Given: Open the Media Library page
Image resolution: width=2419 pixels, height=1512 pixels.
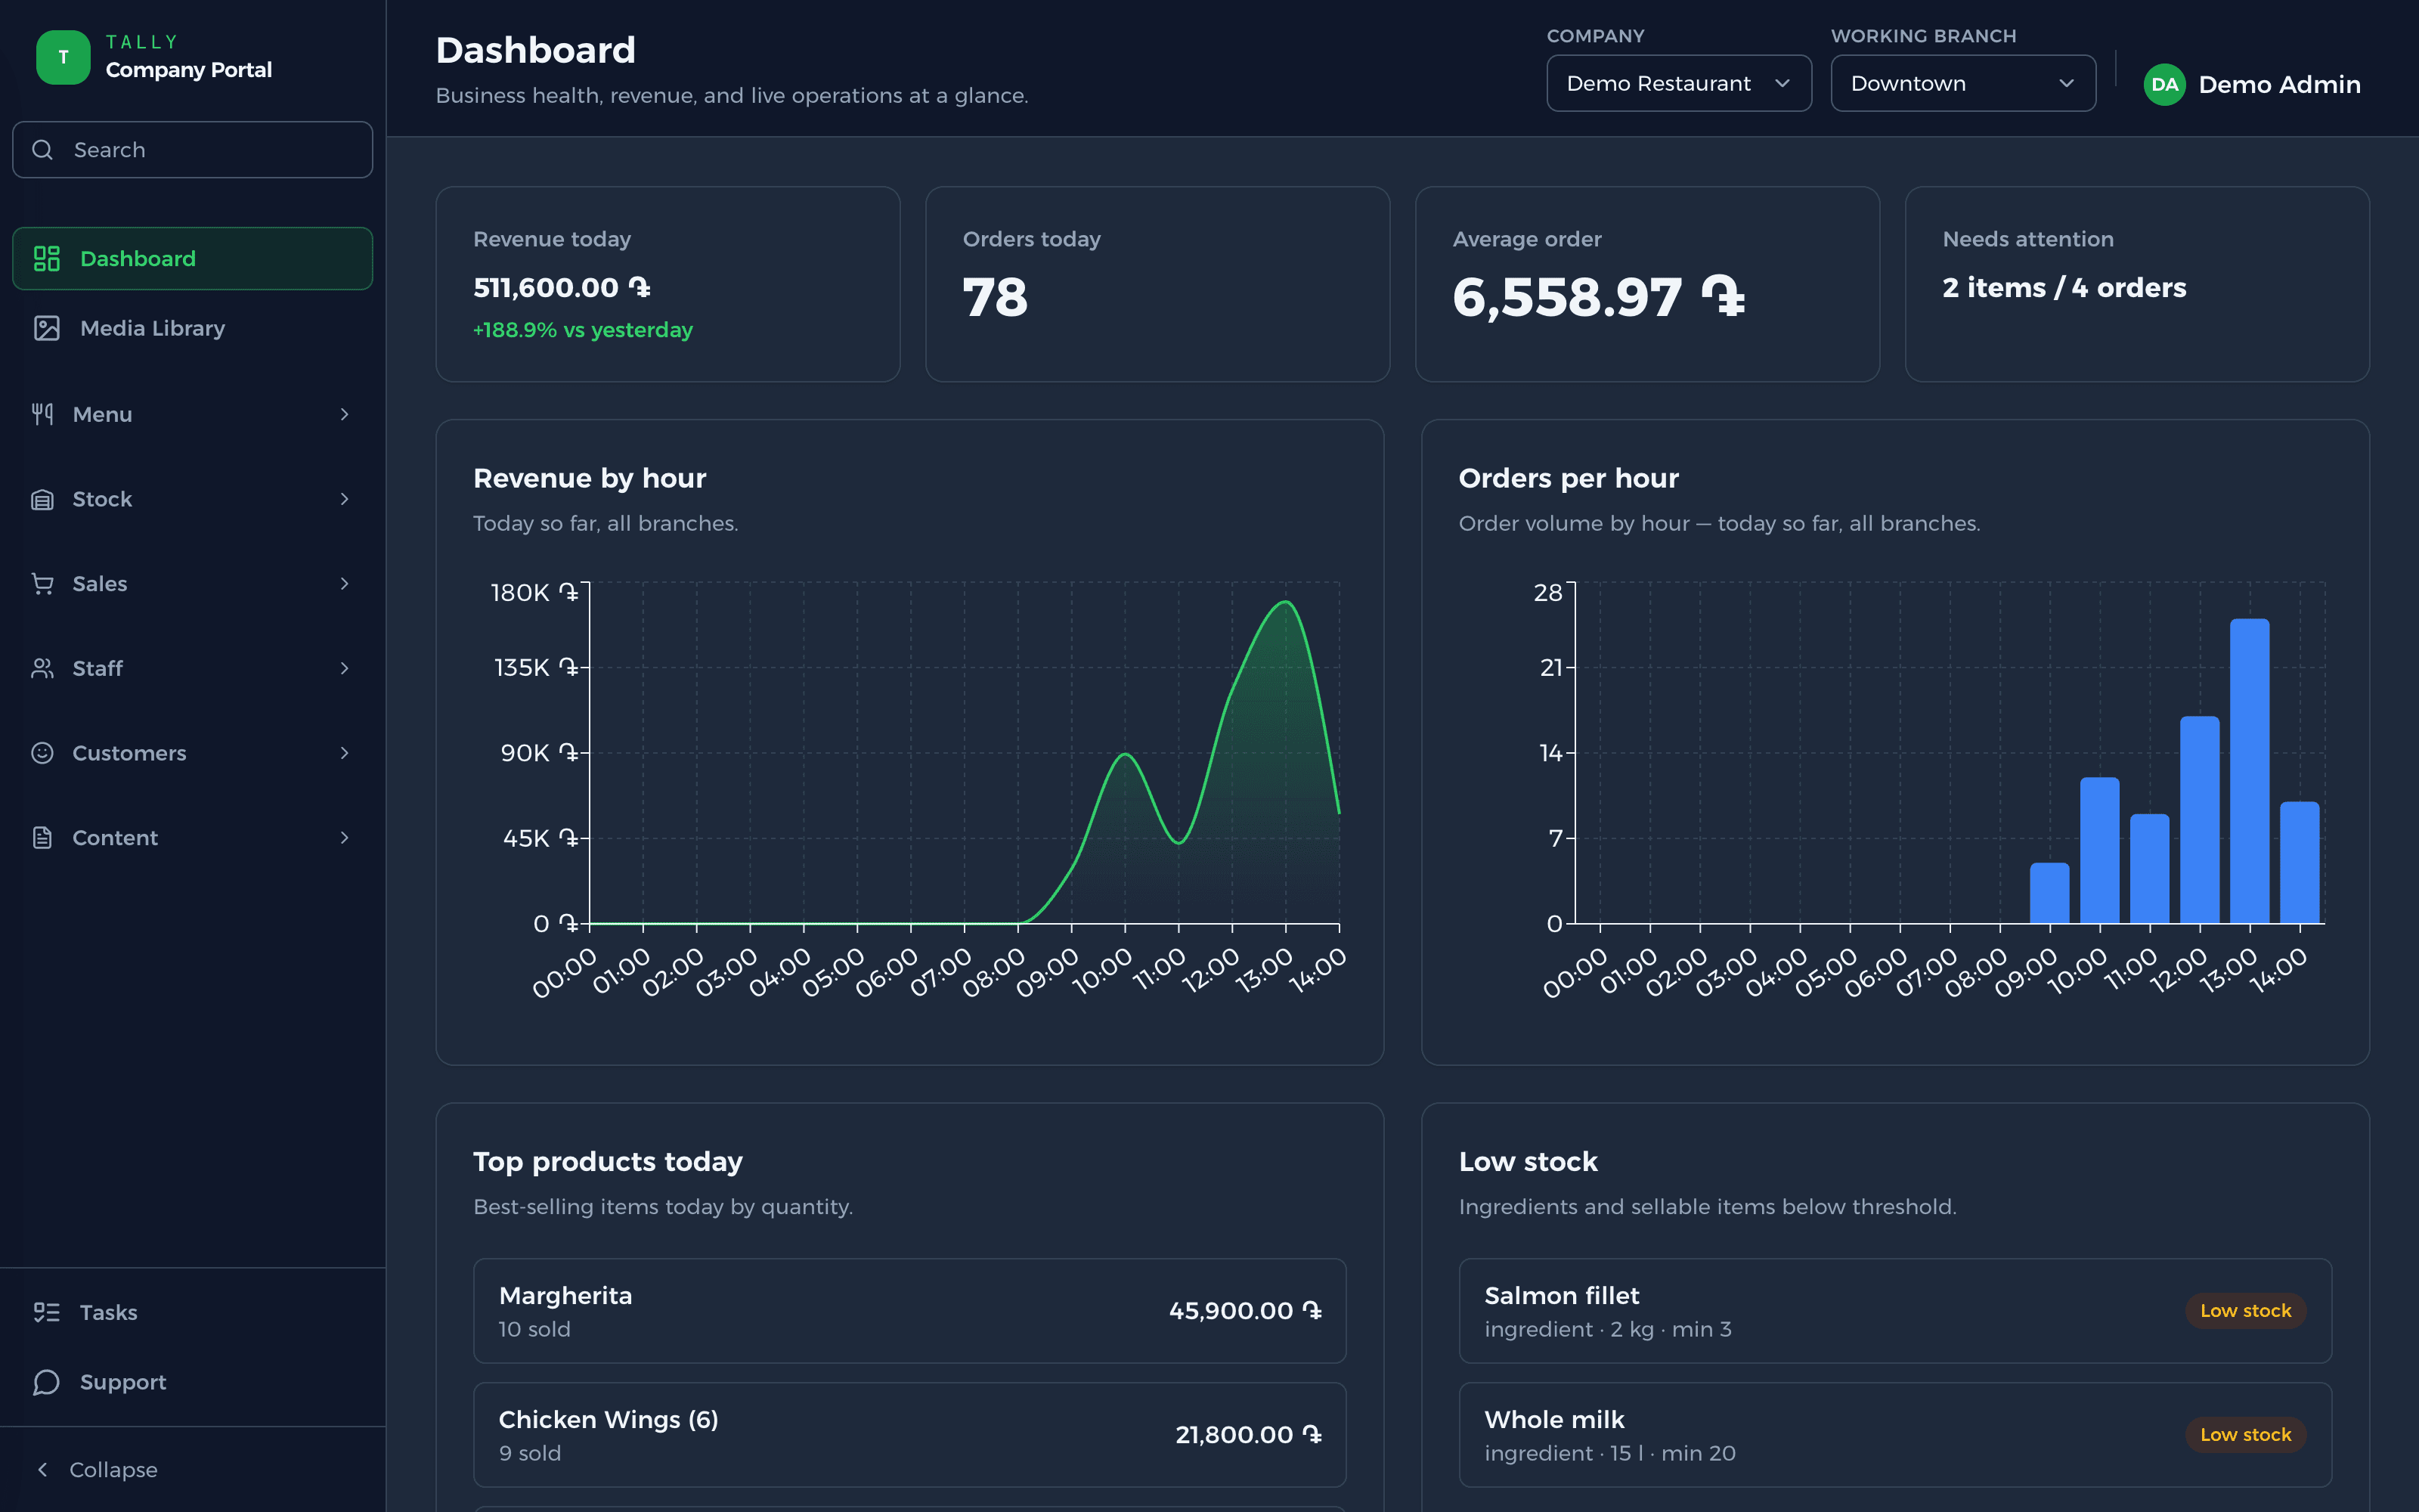Looking at the screenshot, I should pos(192,328).
